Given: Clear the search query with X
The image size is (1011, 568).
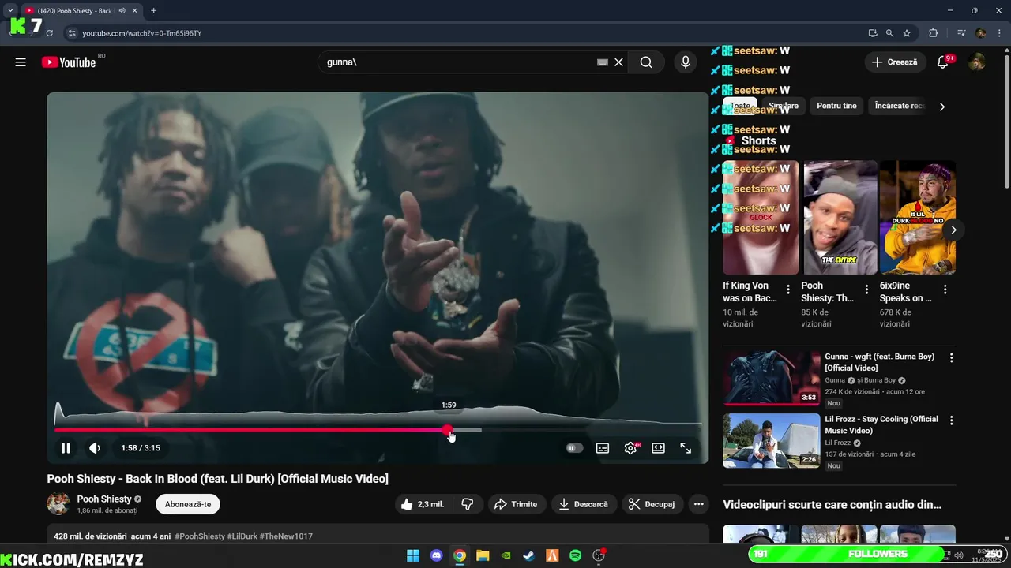Looking at the screenshot, I should pos(619,62).
